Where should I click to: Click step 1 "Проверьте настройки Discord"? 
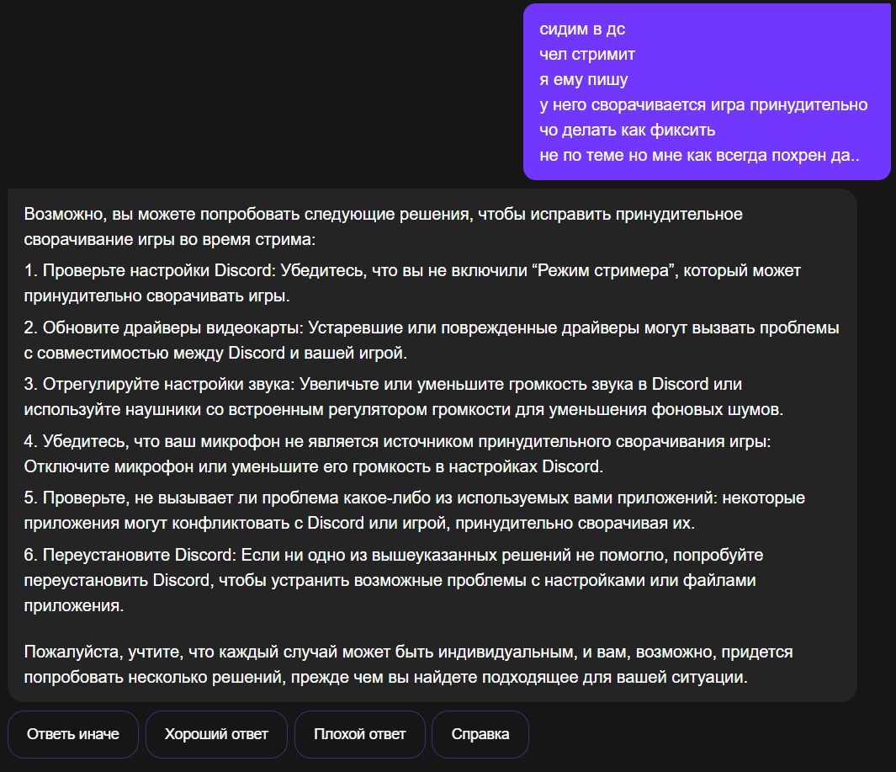tap(412, 283)
